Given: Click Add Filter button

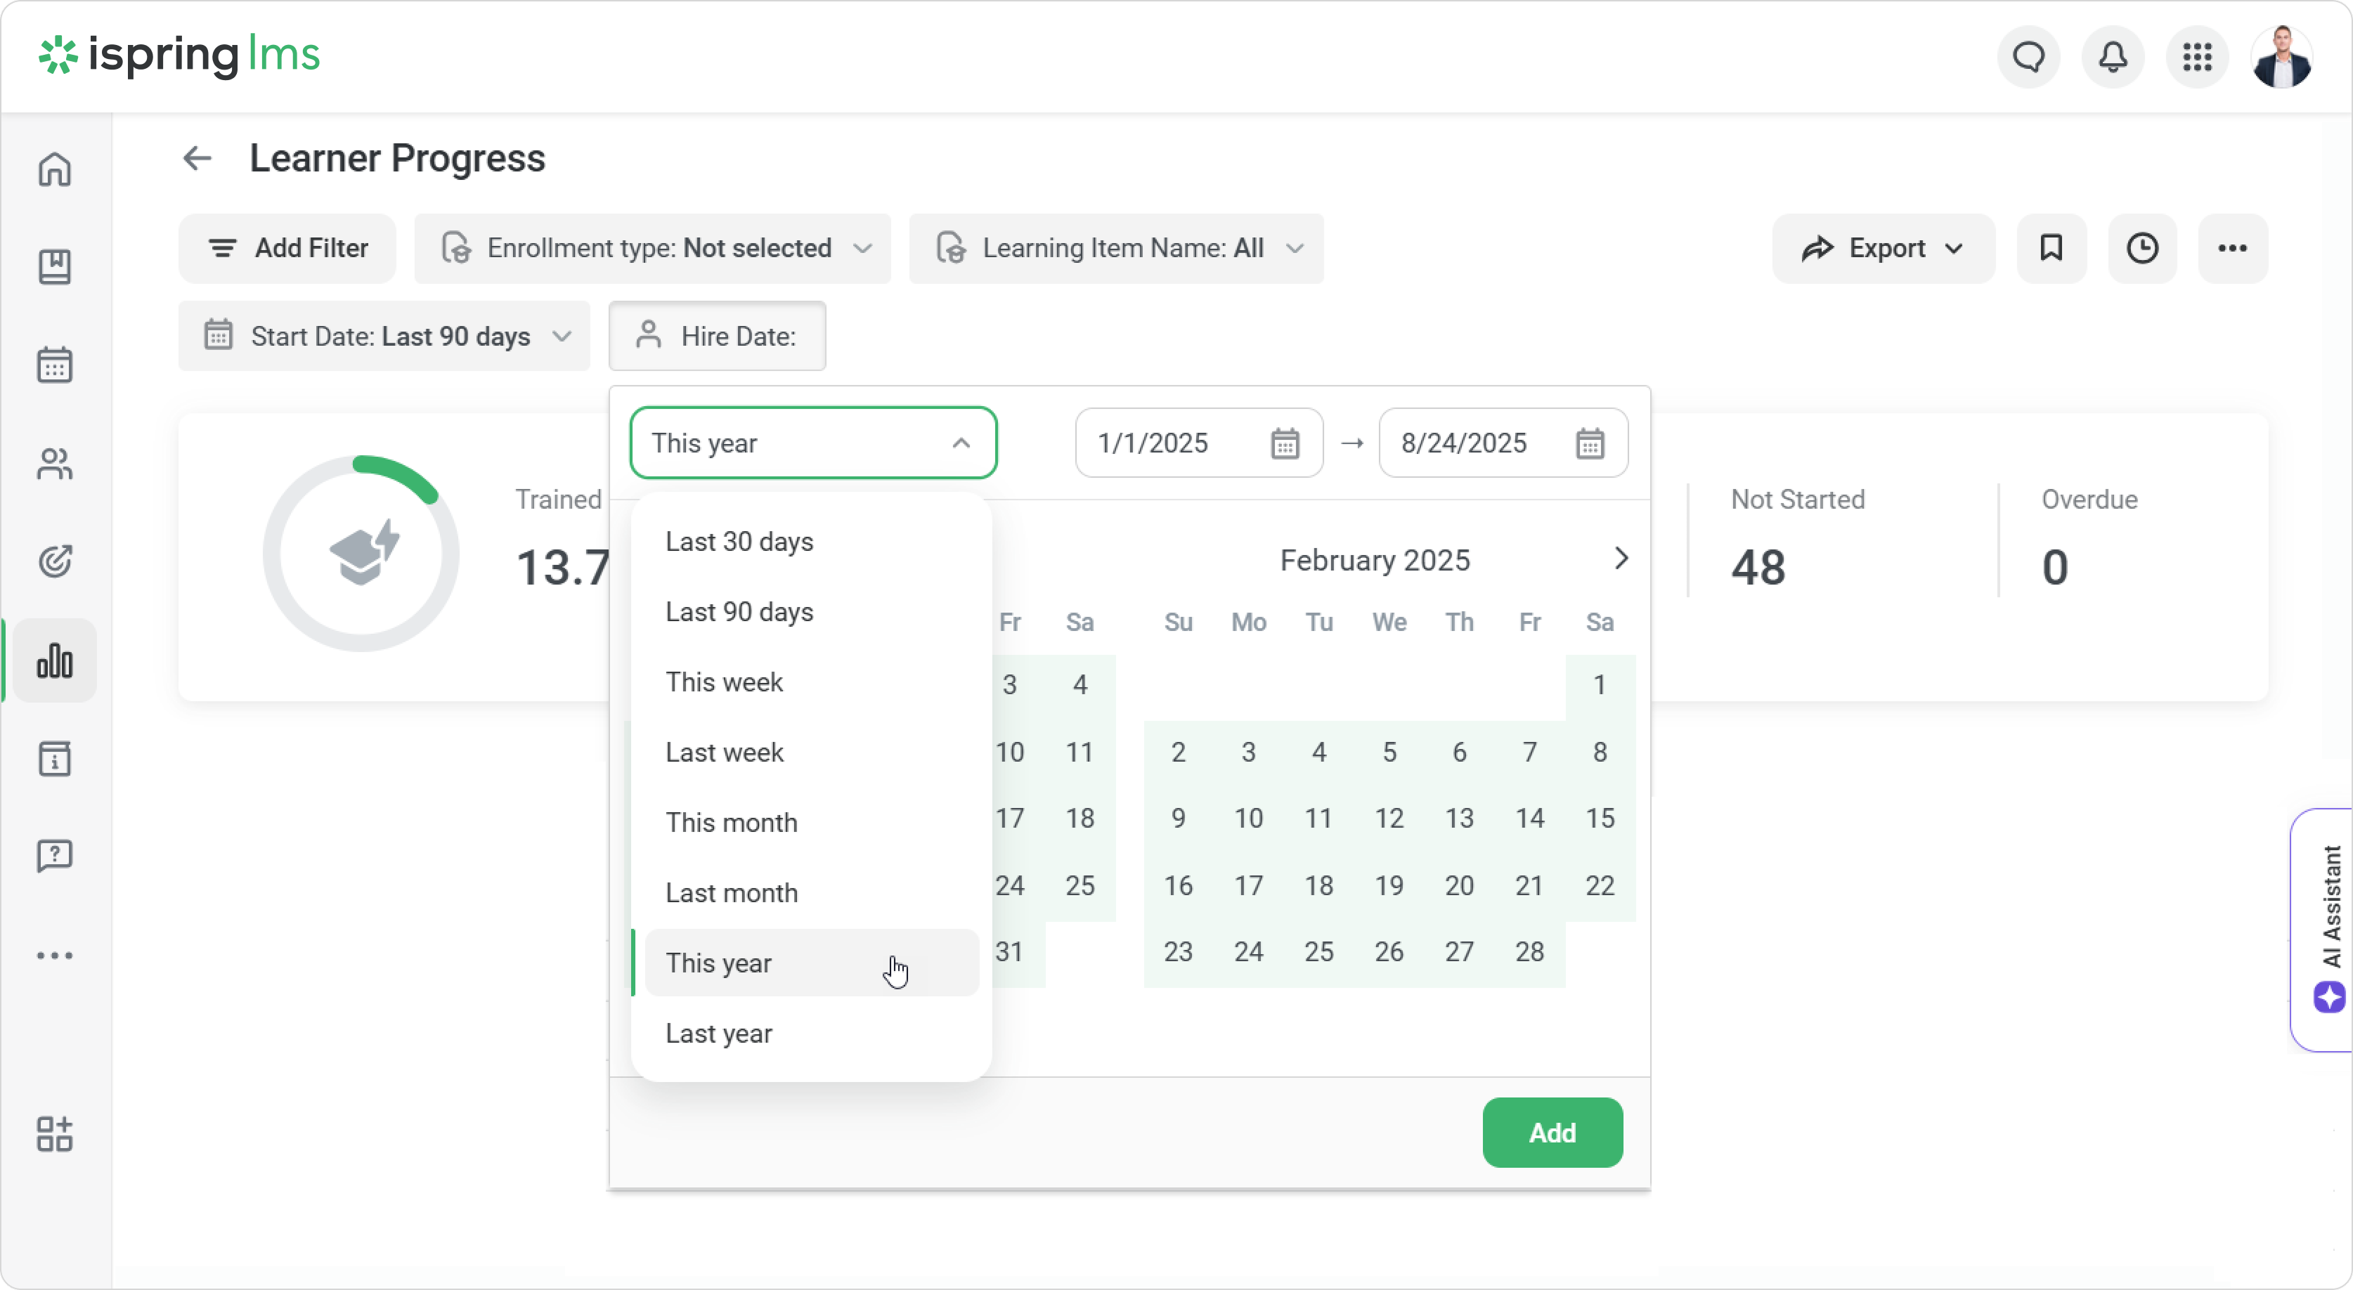Looking at the screenshot, I should tap(287, 248).
